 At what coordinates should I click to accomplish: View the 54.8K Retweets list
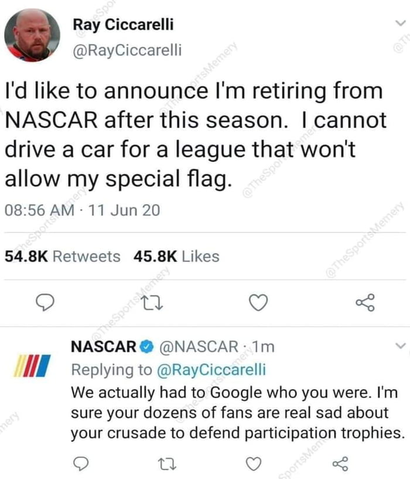click(63, 256)
